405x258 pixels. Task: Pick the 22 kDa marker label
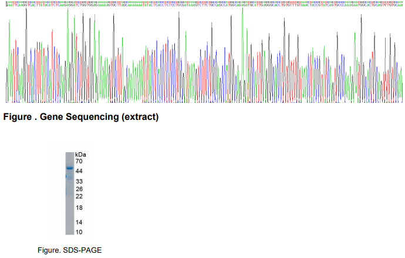pyautogui.click(x=79, y=196)
